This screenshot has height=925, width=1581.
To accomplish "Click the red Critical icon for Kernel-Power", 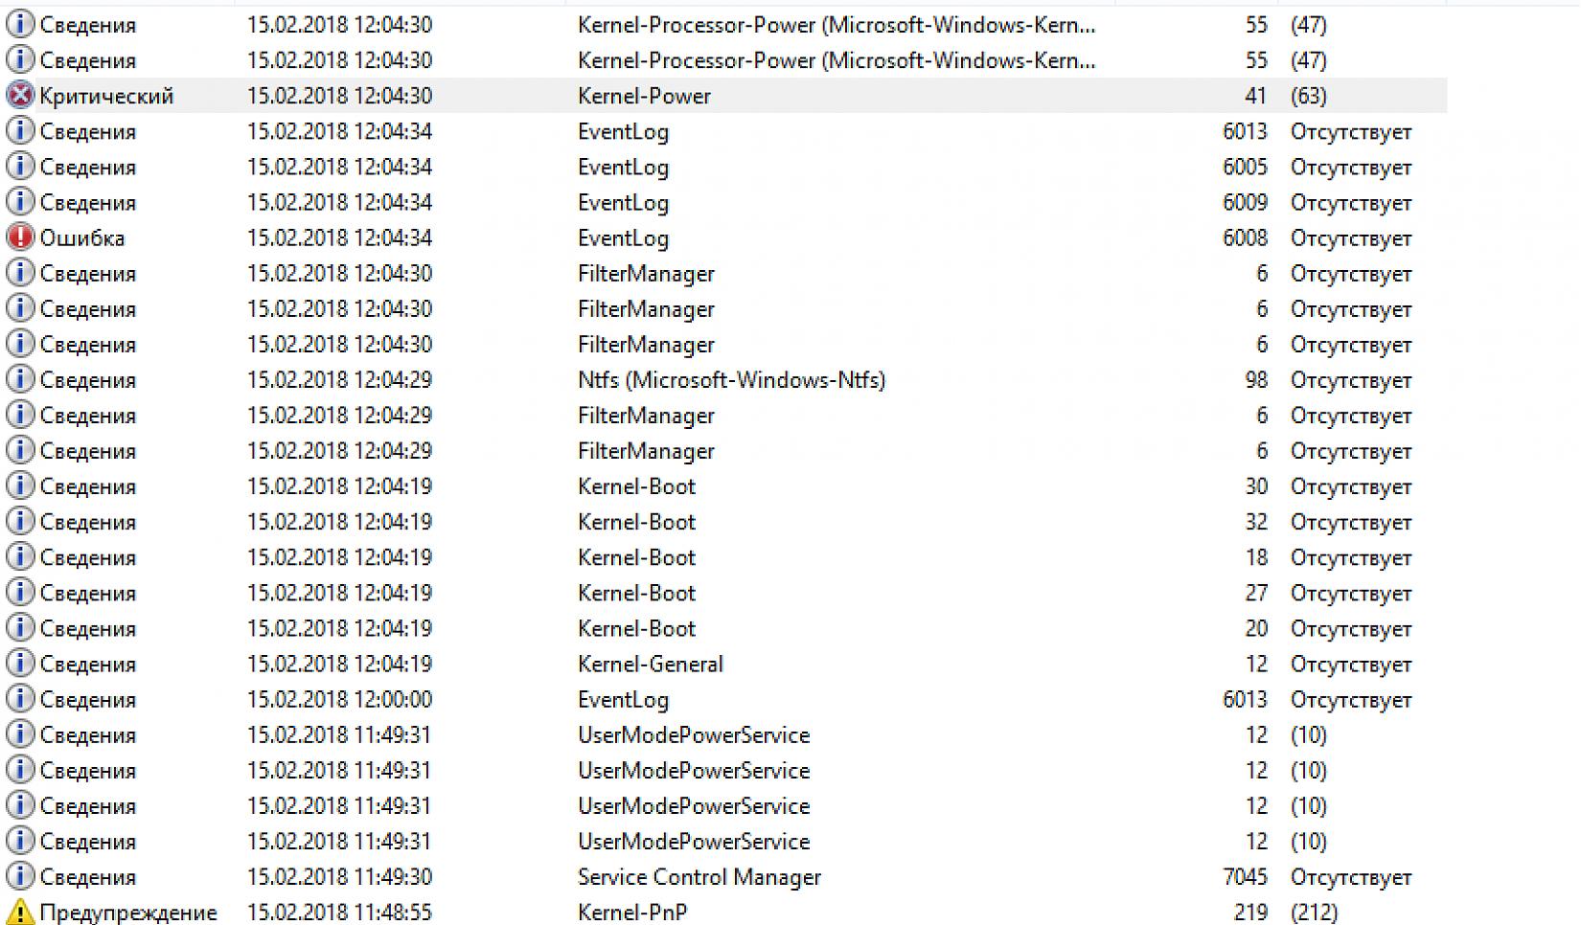I will pyautogui.click(x=19, y=96).
